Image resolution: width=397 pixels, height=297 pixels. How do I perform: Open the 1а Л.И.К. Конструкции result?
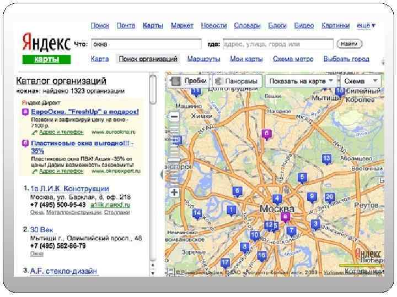pyautogui.click(x=69, y=189)
